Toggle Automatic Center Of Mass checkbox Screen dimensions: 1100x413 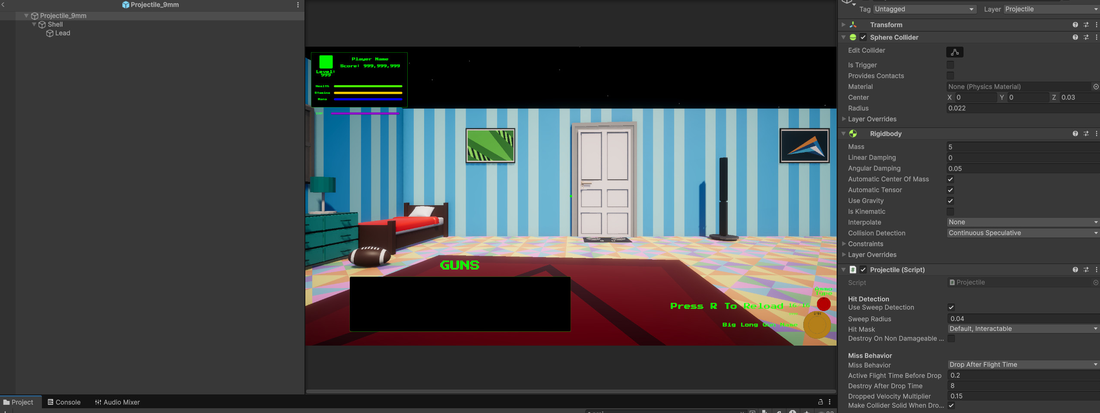pos(950,179)
